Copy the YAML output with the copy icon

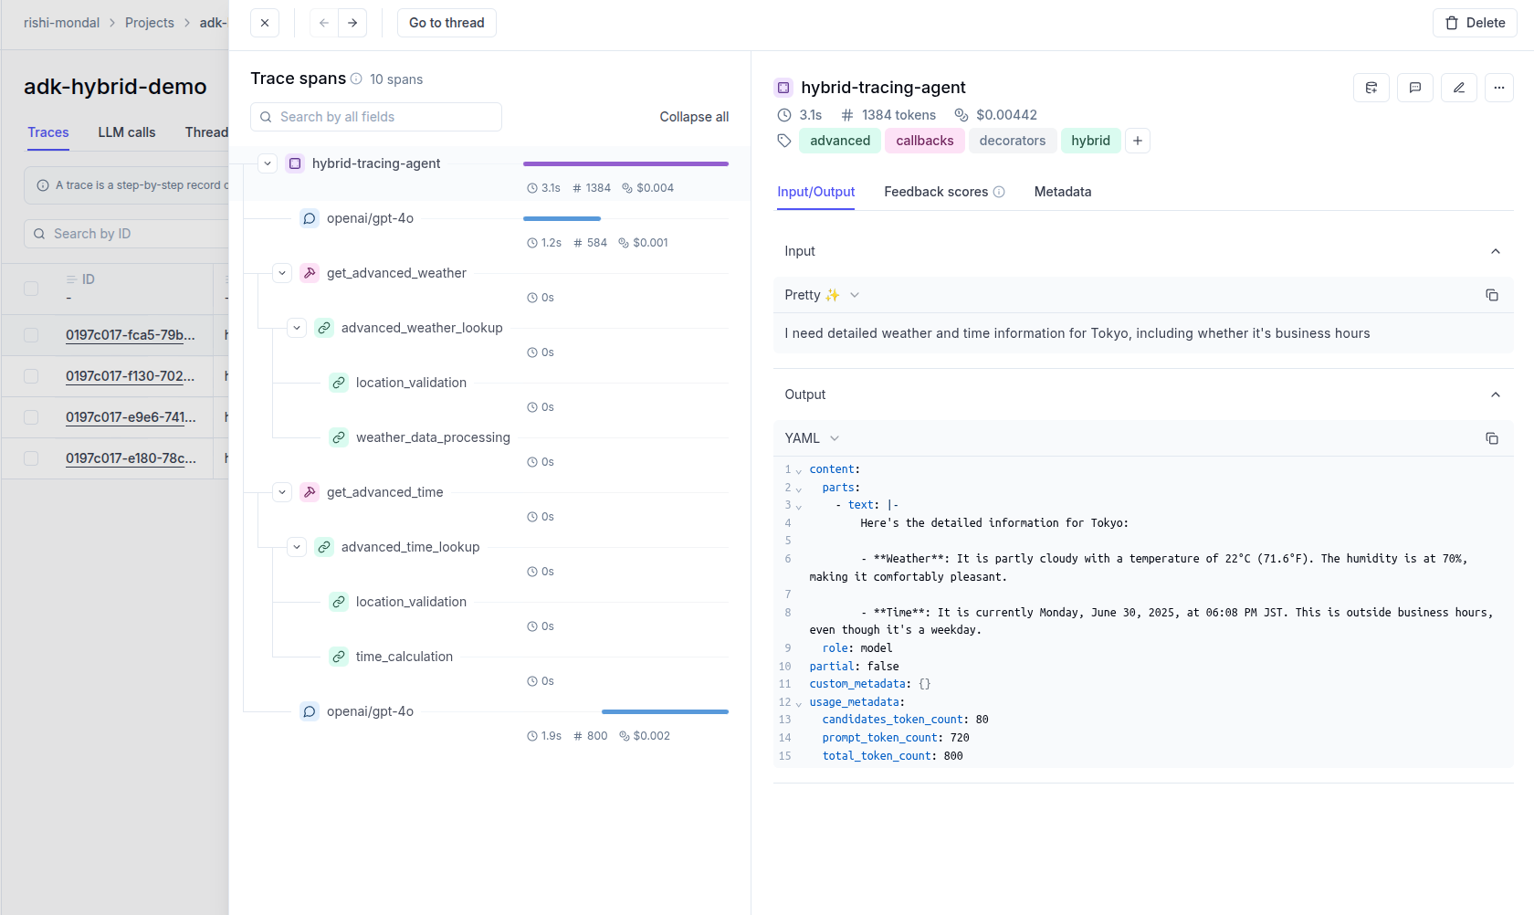point(1493,438)
